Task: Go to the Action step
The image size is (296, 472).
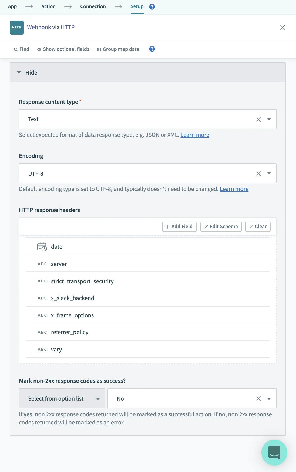Action: tap(48, 6)
